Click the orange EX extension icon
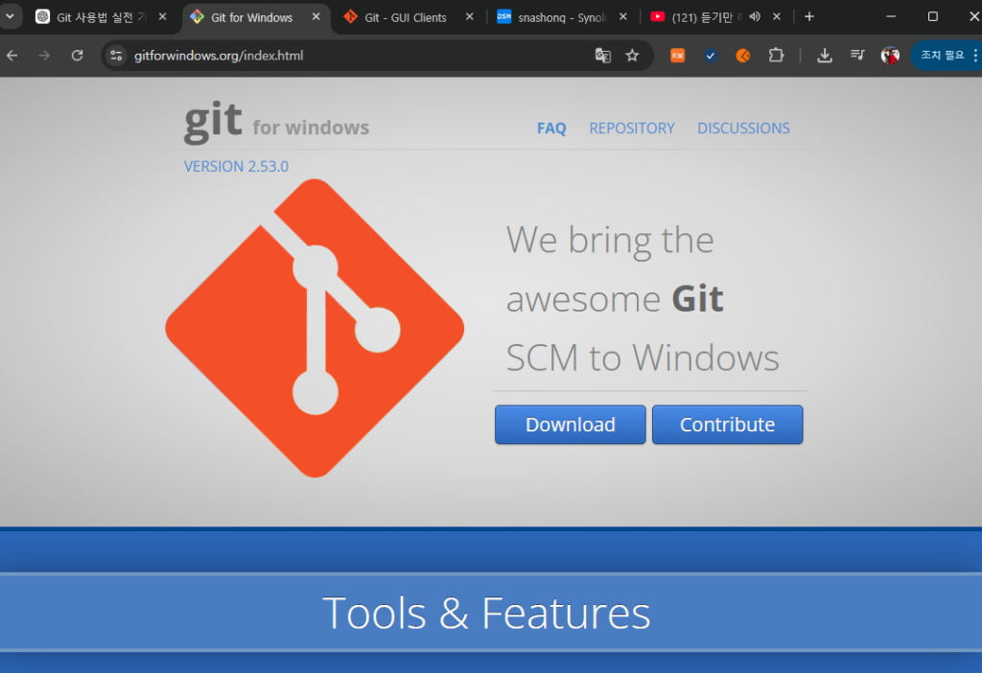The height and width of the screenshot is (673, 982). pyautogui.click(x=677, y=56)
